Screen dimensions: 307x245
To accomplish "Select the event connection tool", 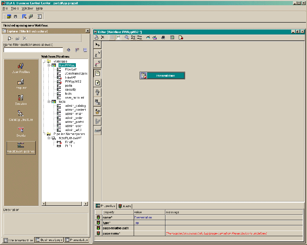I will click(97, 54).
